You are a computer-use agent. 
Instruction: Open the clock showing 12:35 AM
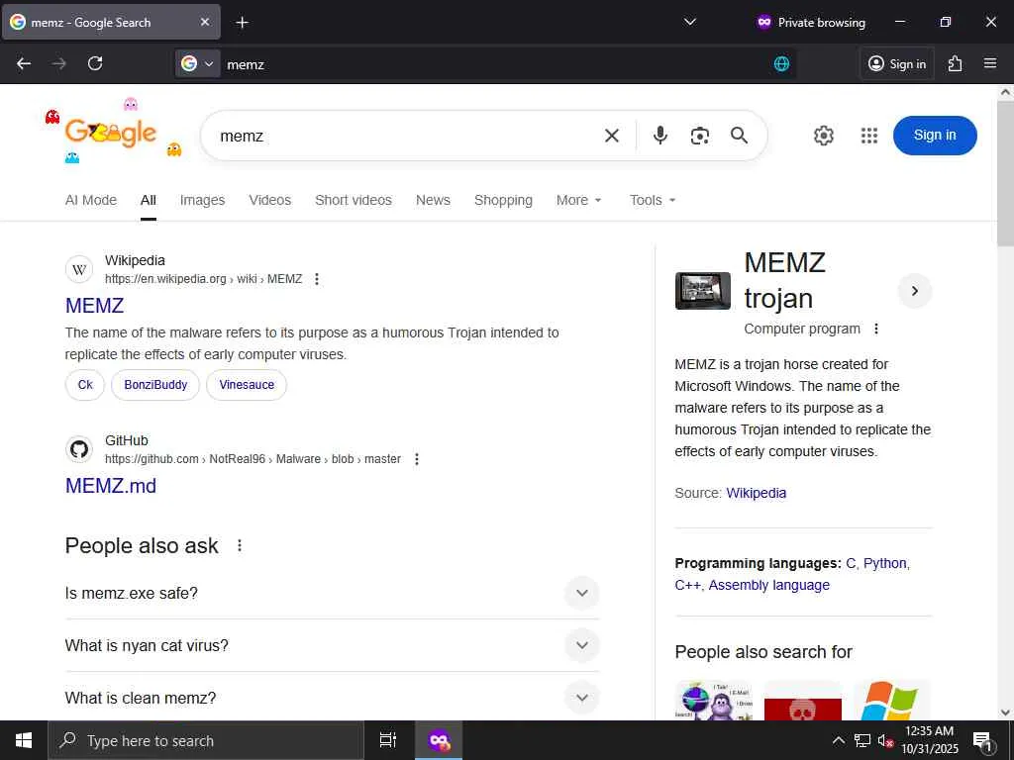[x=930, y=740]
